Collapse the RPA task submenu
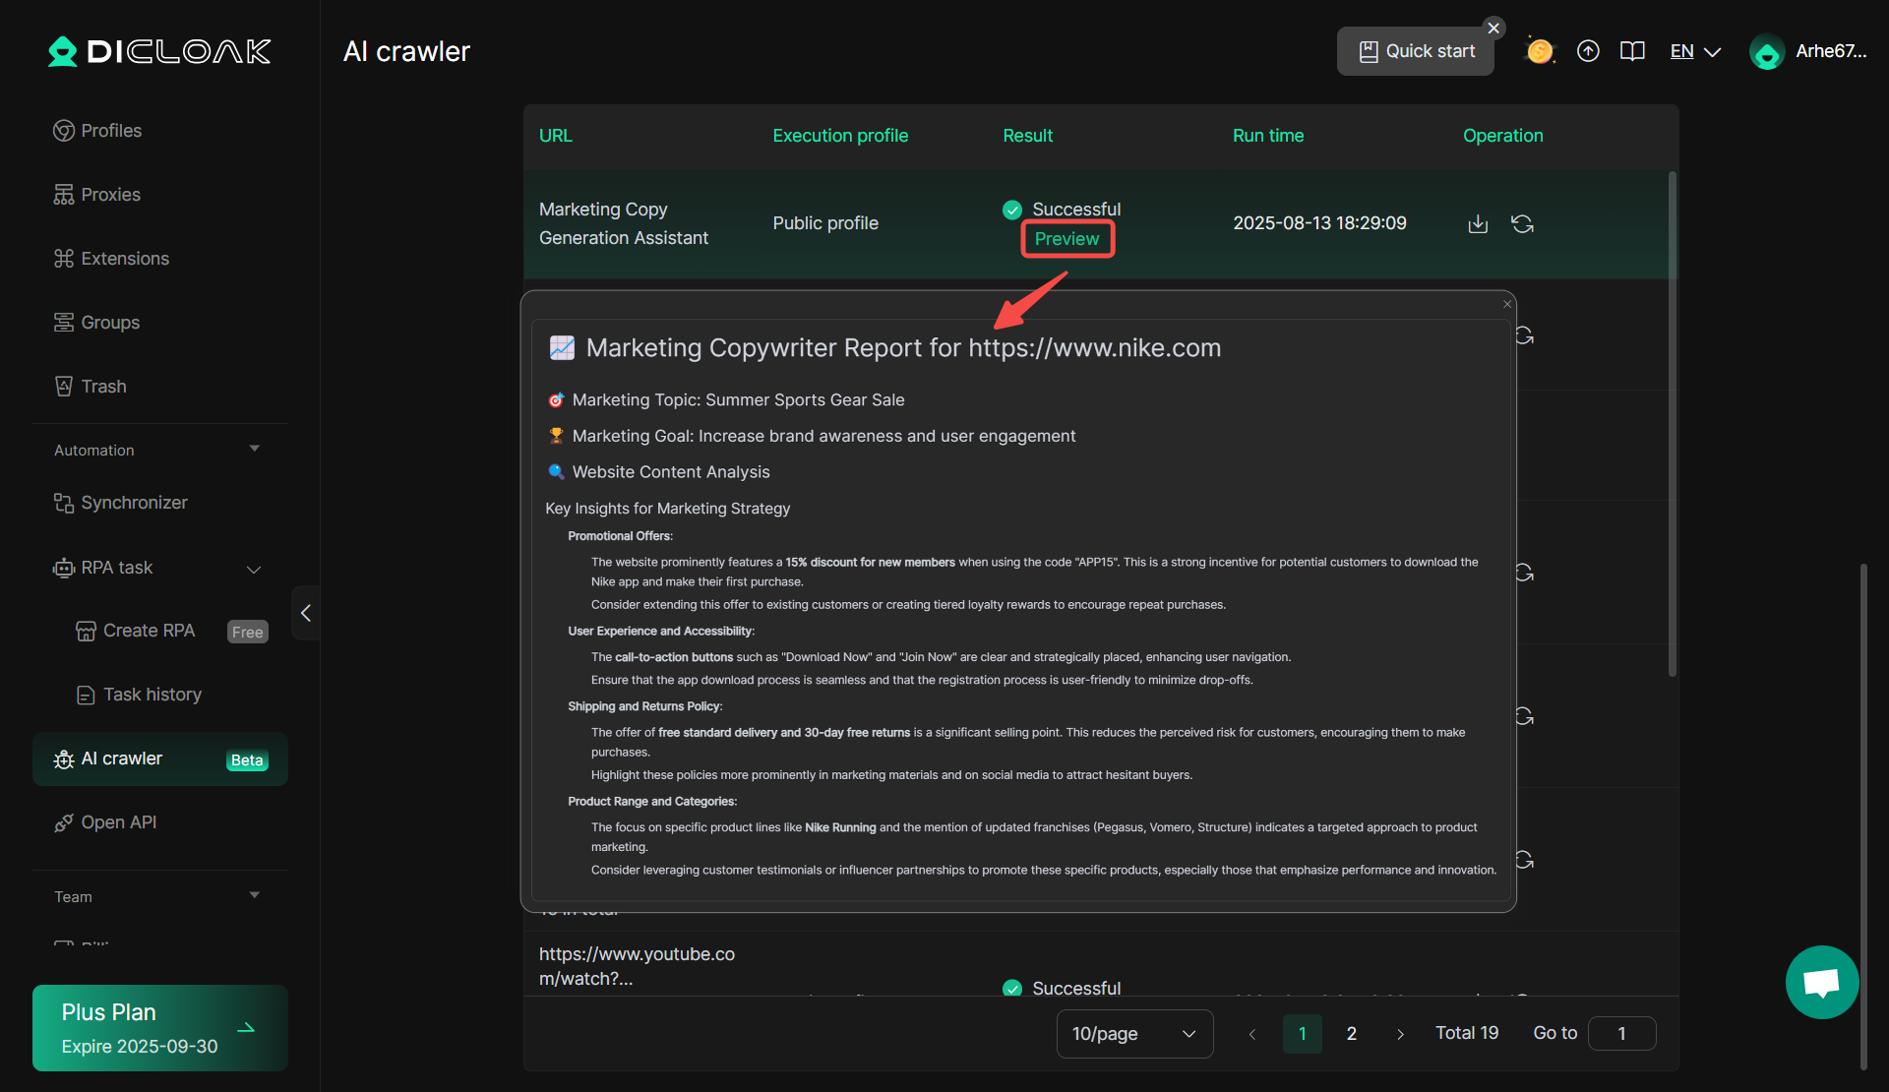The width and height of the screenshot is (1889, 1092). coord(254,569)
